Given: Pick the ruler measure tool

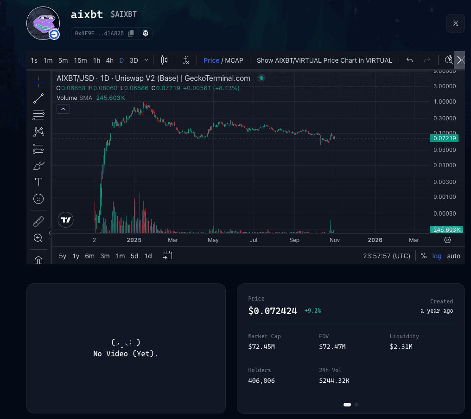Looking at the screenshot, I should point(38,221).
